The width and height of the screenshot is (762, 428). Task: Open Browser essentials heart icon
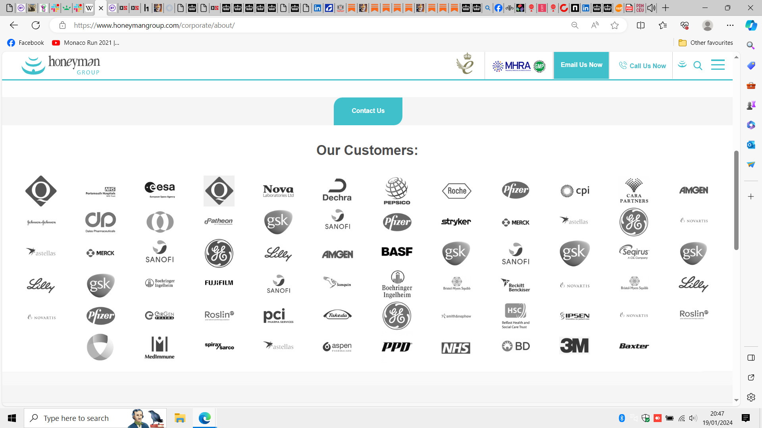685,25
